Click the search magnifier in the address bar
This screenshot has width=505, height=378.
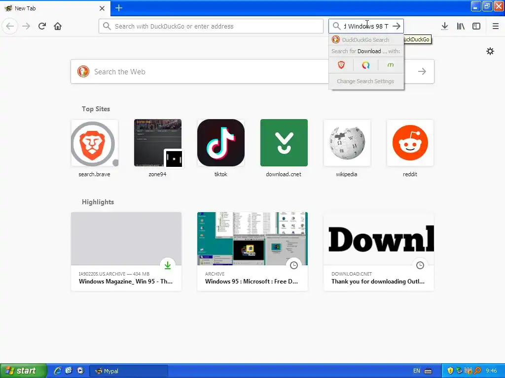[x=107, y=26]
